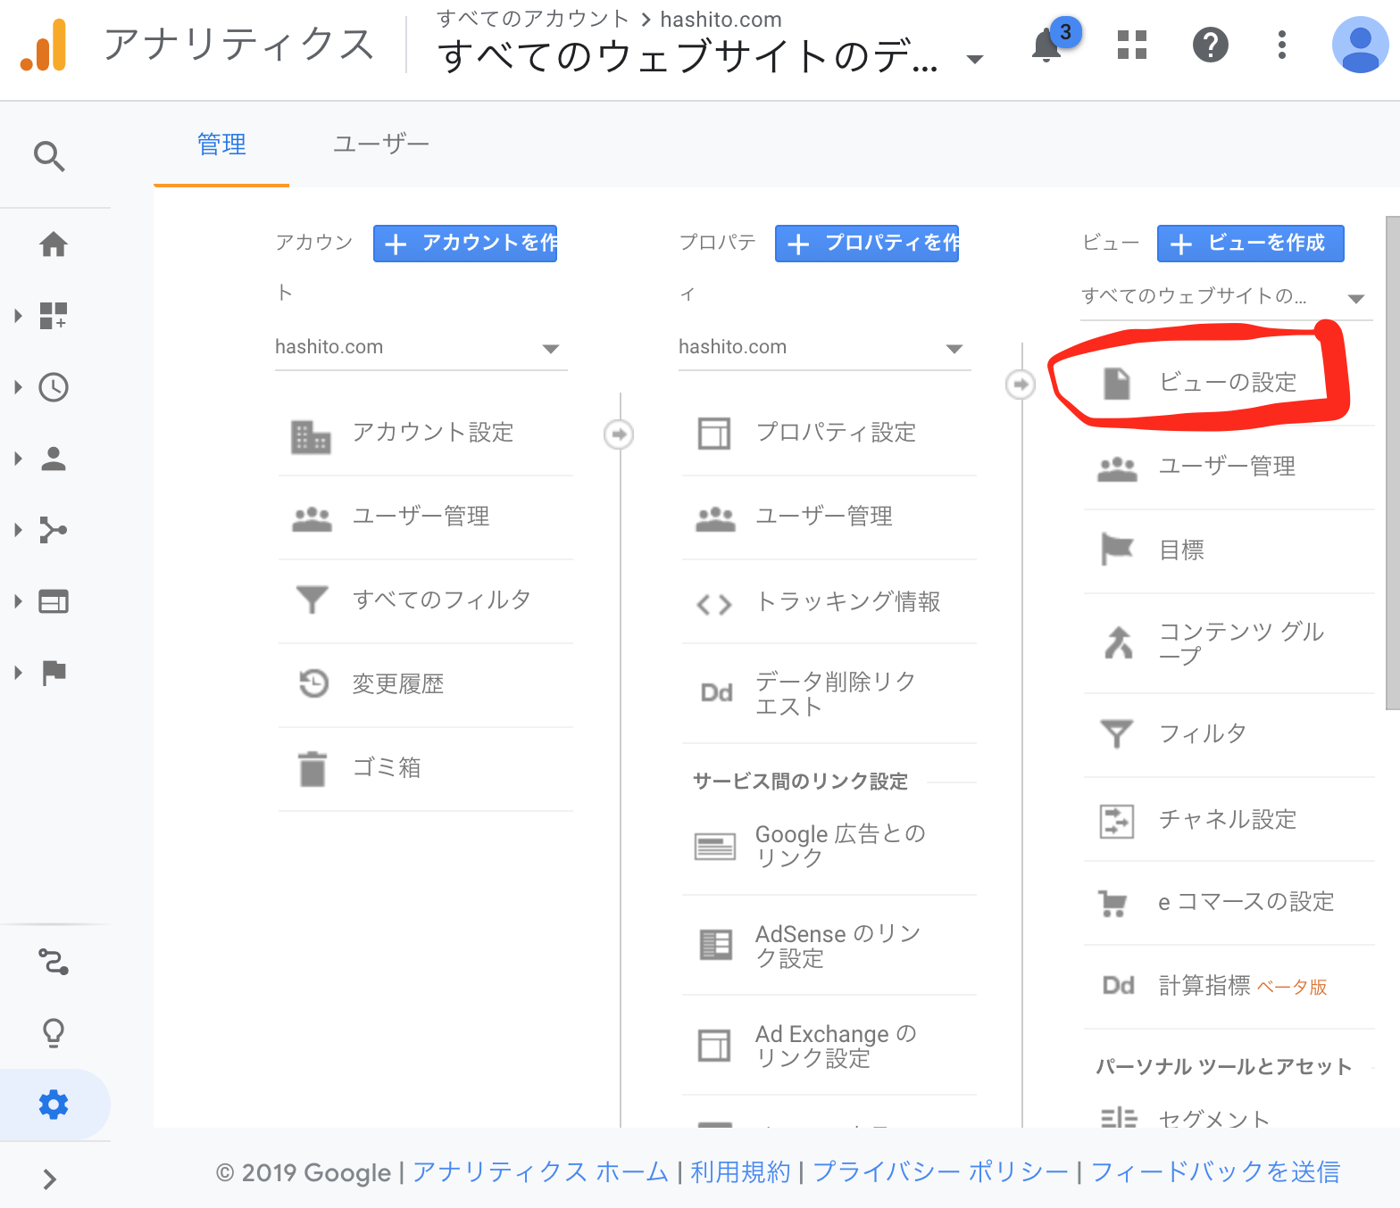The width and height of the screenshot is (1400, 1208).
Task: Click the search magnifier in the sidebar
Action: click(49, 156)
